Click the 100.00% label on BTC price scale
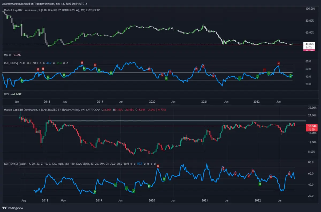This screenshot has width=321, height=212. [310, 9]
